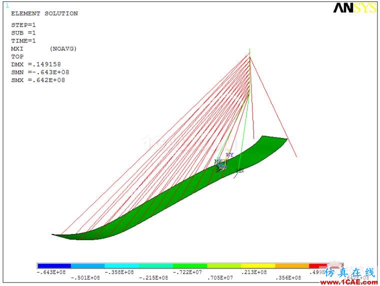This screenshot has height=286, width=380.
Task: Select the yellow legend color band
Action: coord(258,266)
